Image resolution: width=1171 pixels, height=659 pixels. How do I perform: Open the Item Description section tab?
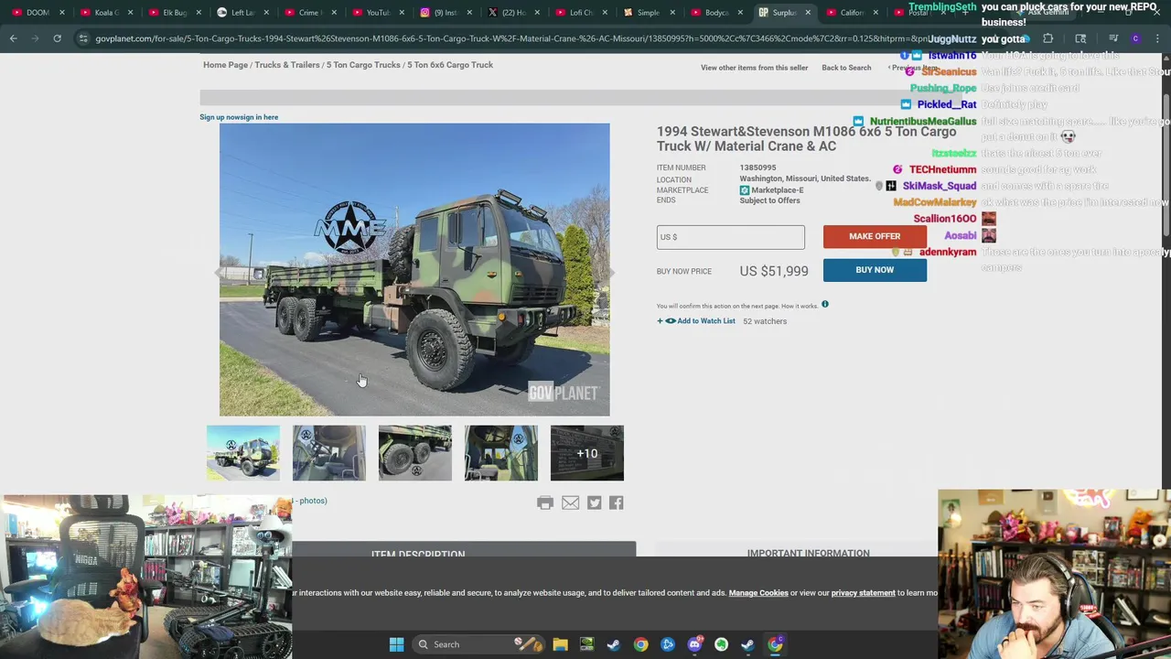pyautogui.click(x=418, y=553)
